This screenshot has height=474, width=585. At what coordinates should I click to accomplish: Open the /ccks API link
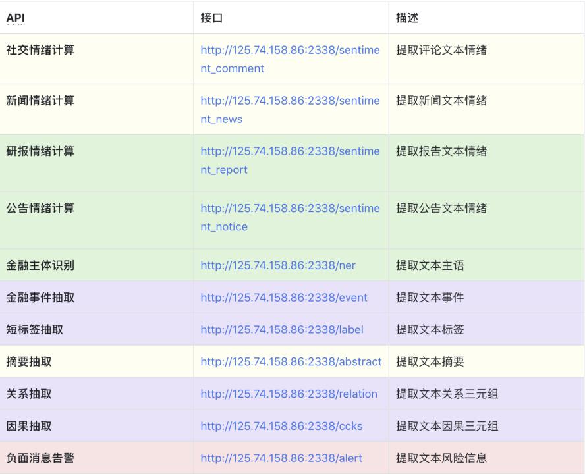[x=281, y=426]
